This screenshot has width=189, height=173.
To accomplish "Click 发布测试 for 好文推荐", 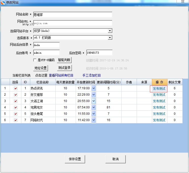I will tap(159, 95).
